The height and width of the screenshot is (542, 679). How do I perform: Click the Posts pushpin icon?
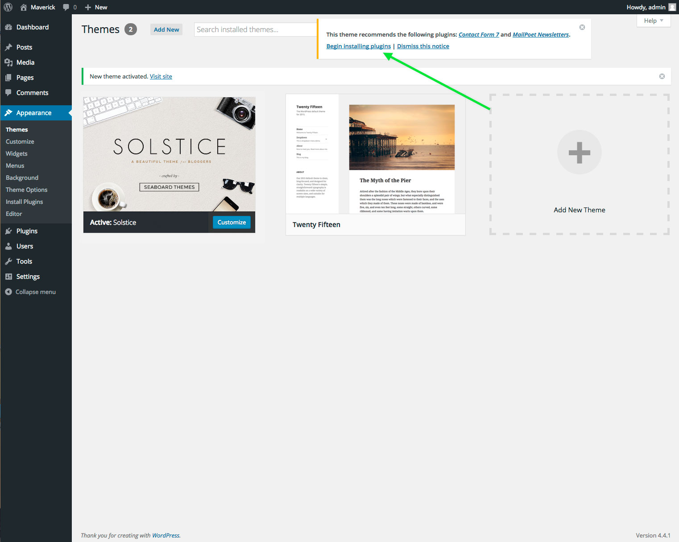pos(8,47)
